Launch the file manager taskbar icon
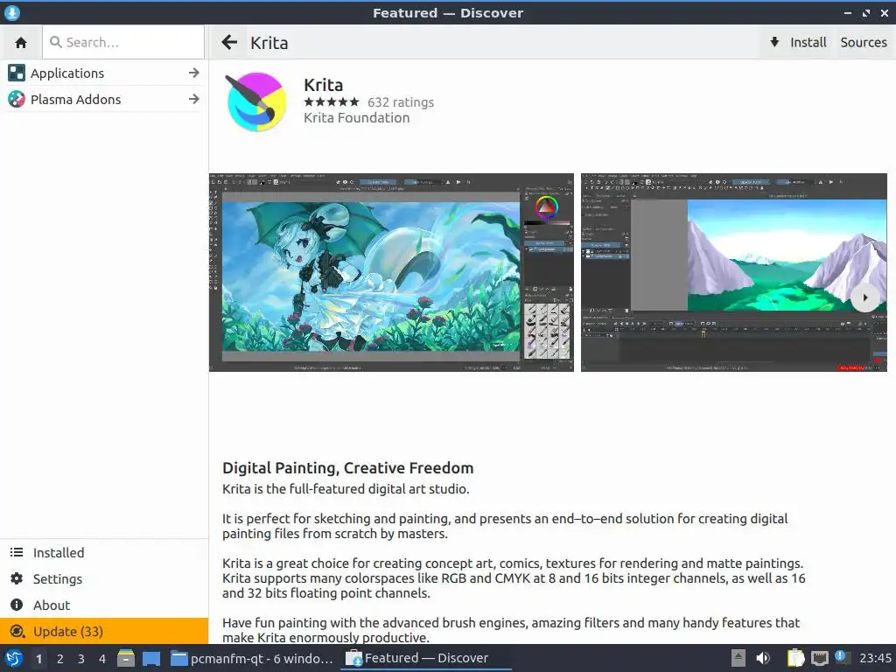The height and width of the screenshot is (672, 896). pyautogui.click(x=126, y=658)
